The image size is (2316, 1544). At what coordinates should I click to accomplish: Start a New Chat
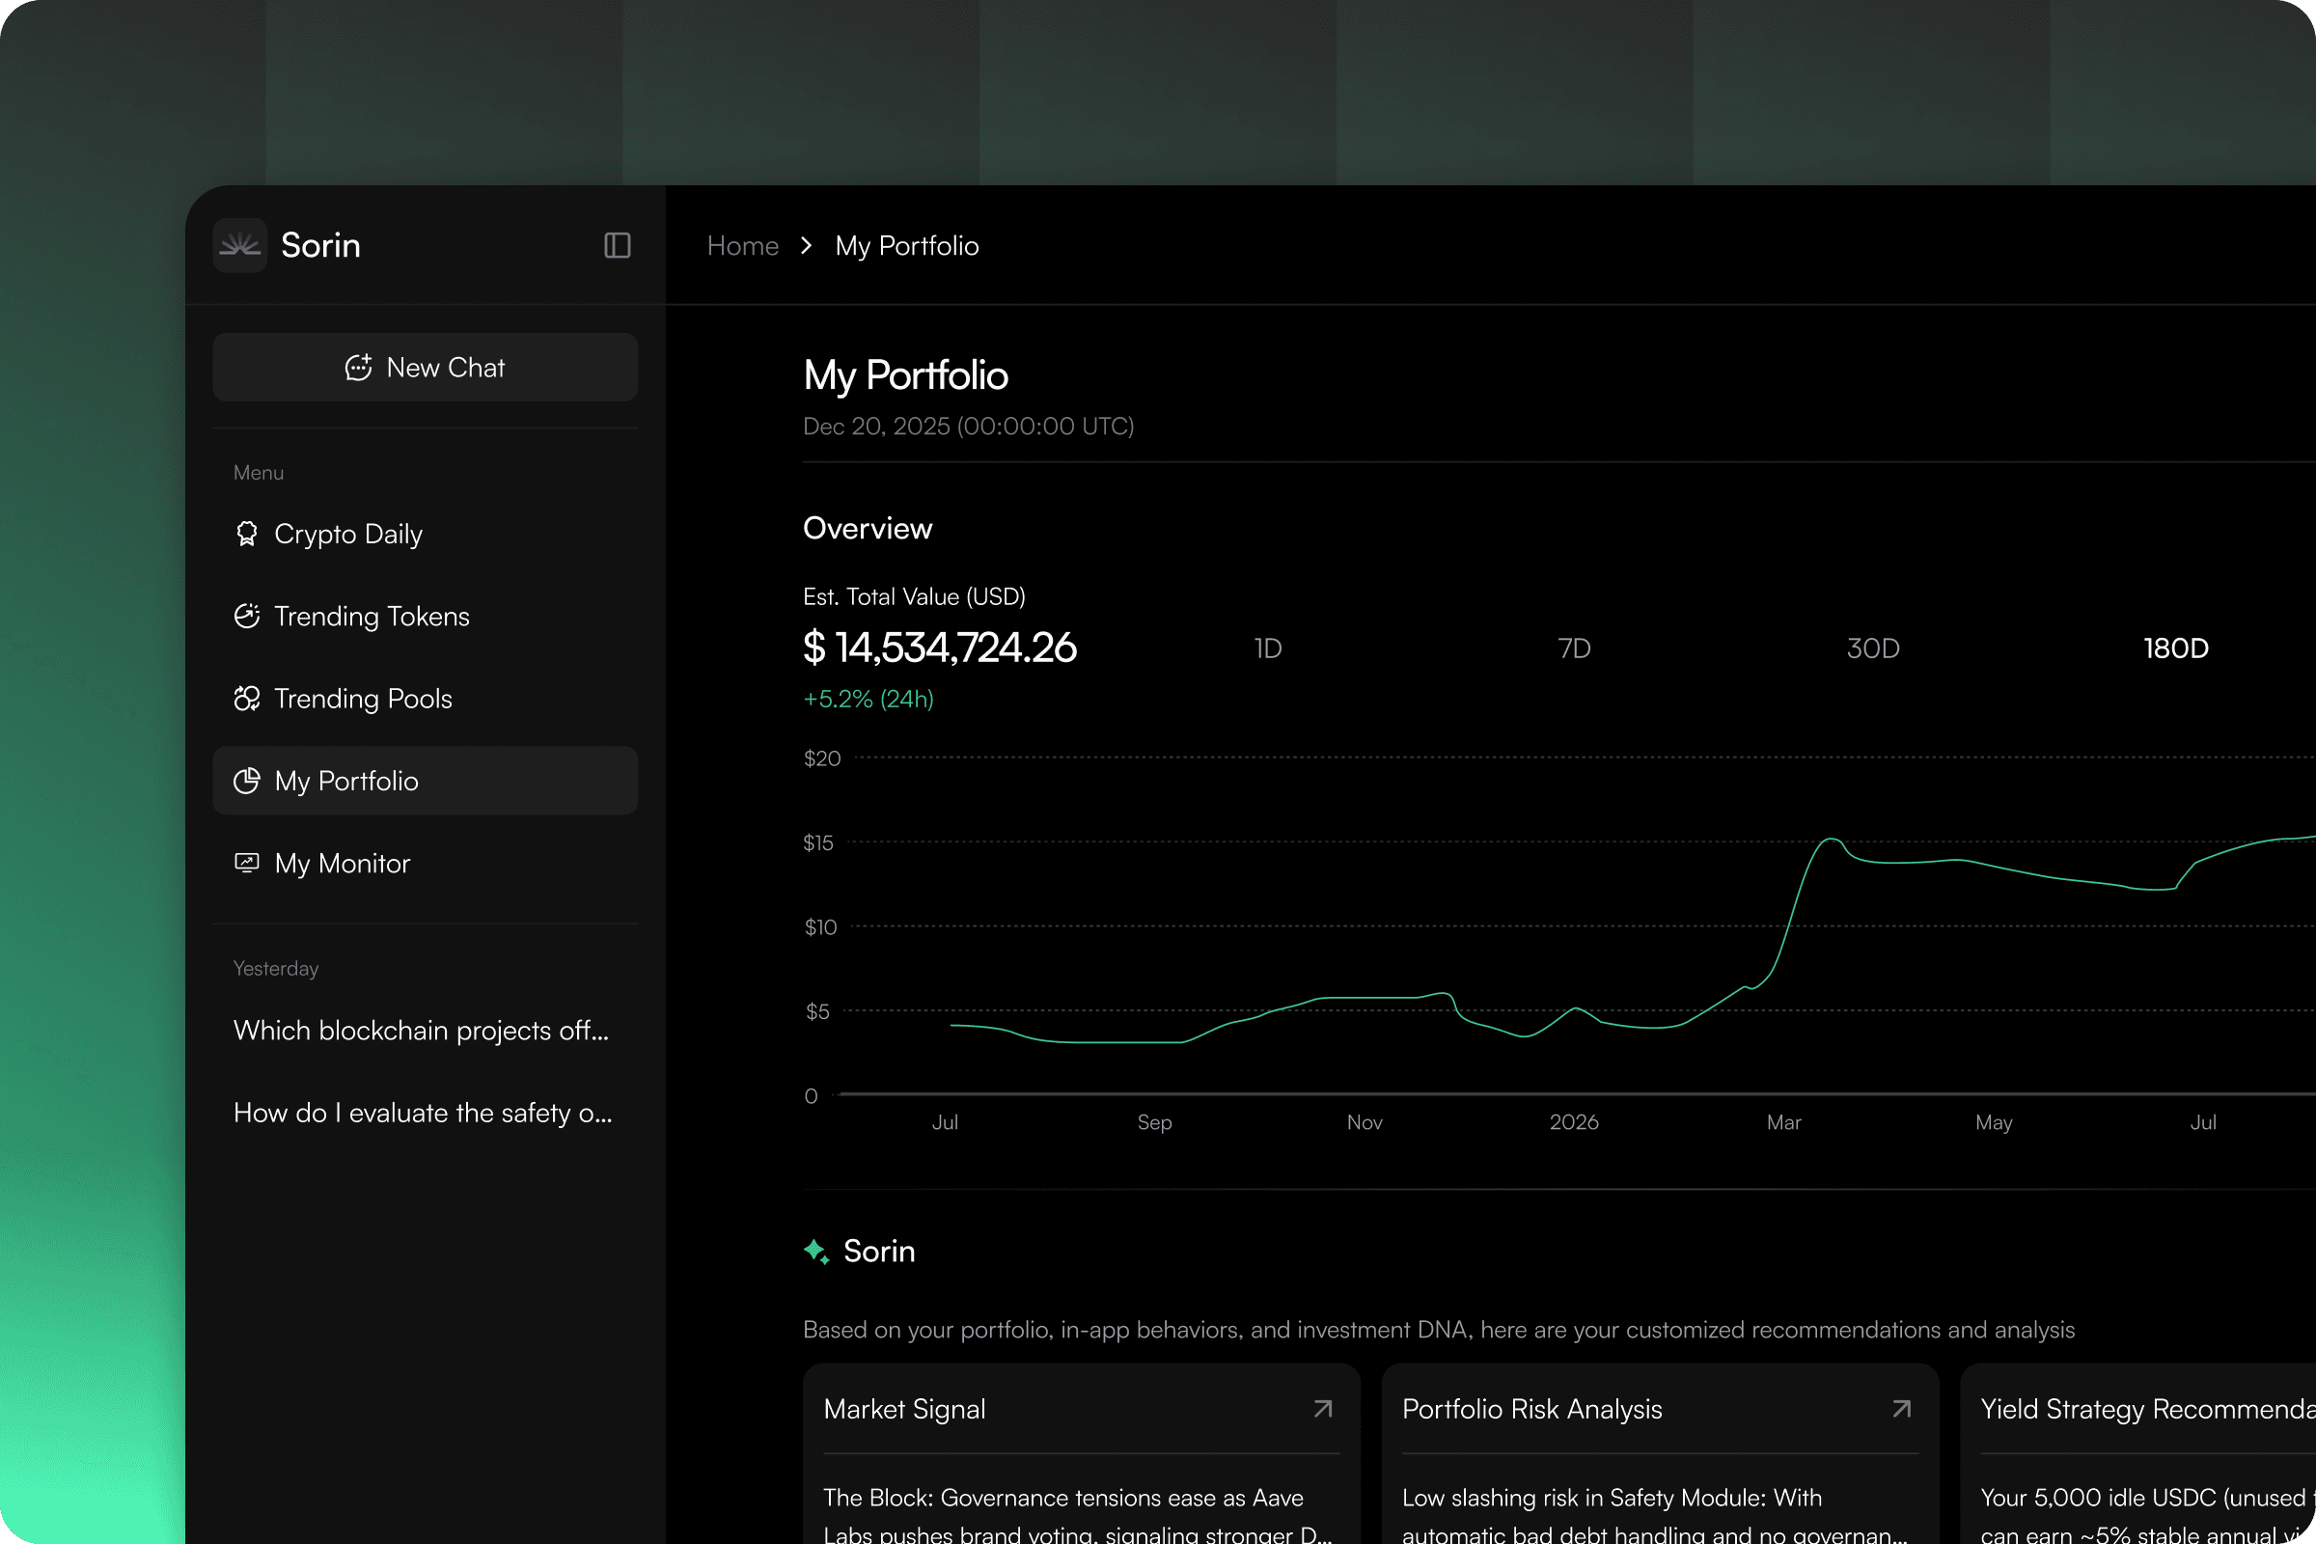(425, 368)
